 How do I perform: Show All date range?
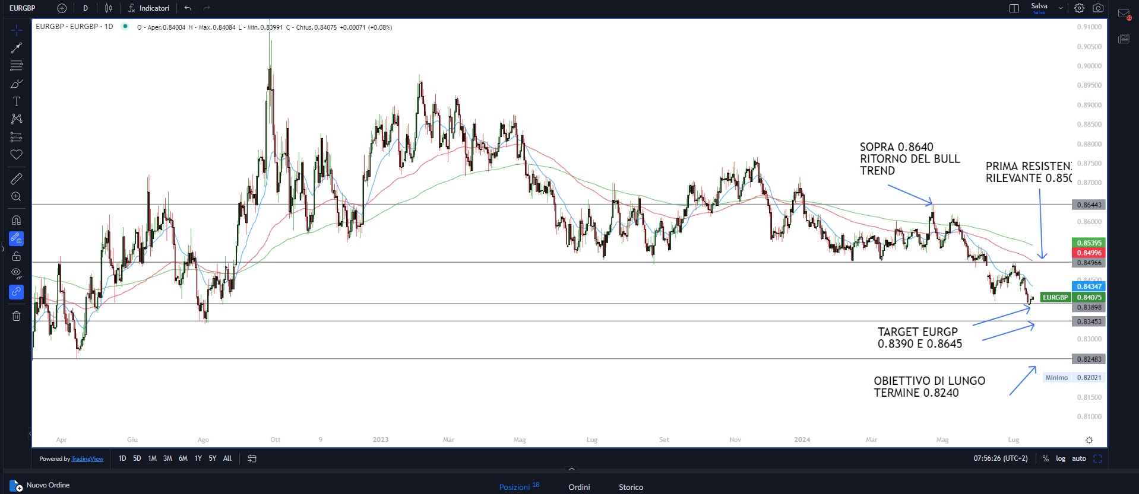click(x=227, y=458)
